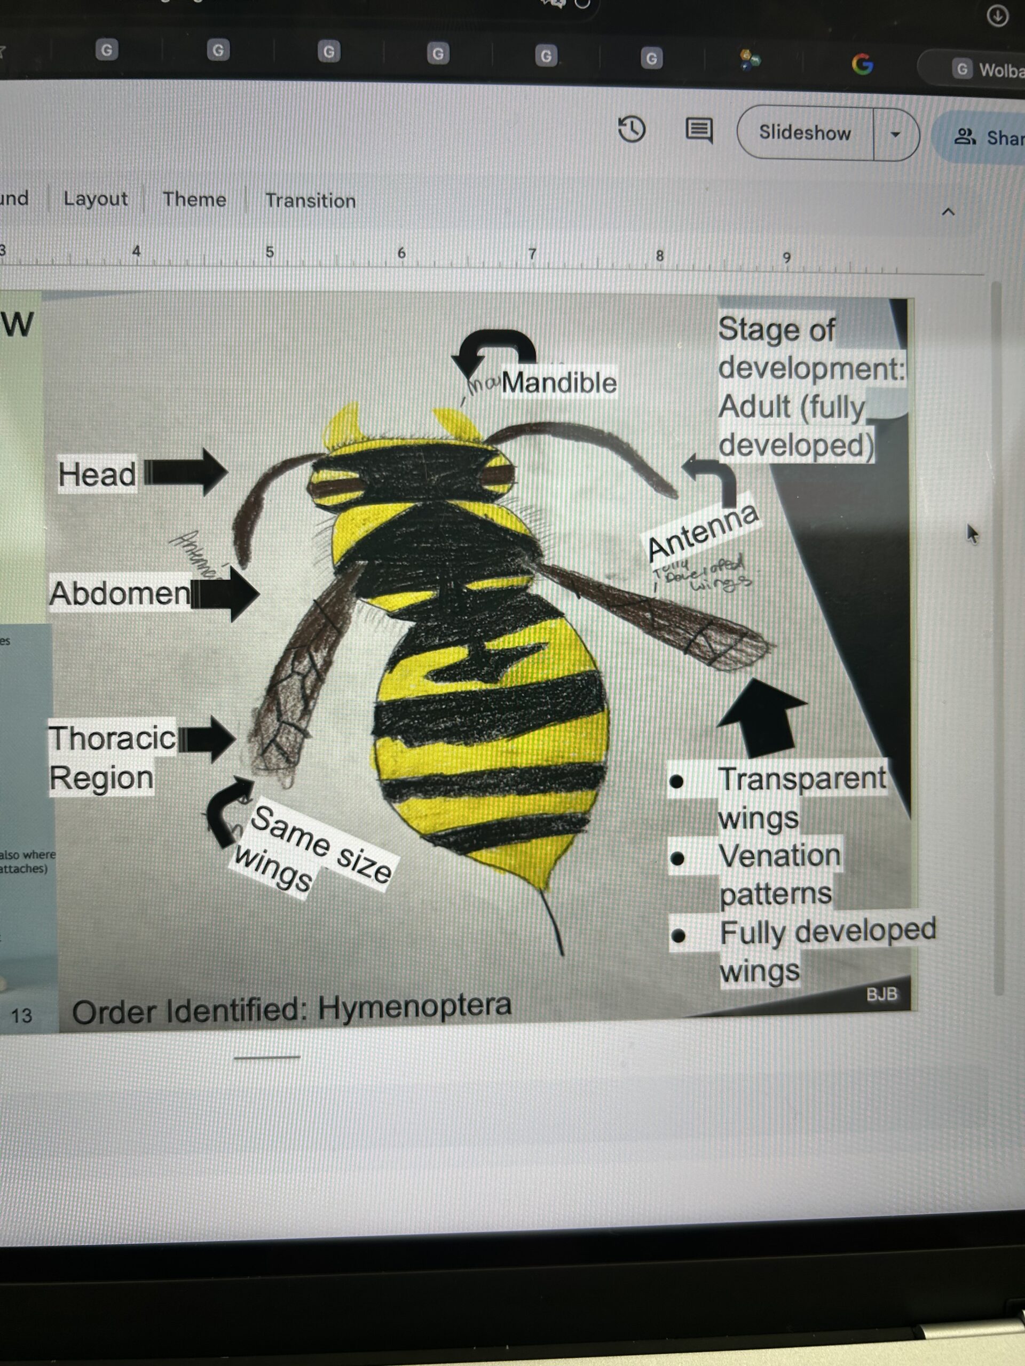Image resolution: width=1025 pixels, height=1366 pixels.
Task: Start the Slideshow
Action: point(805,133)
